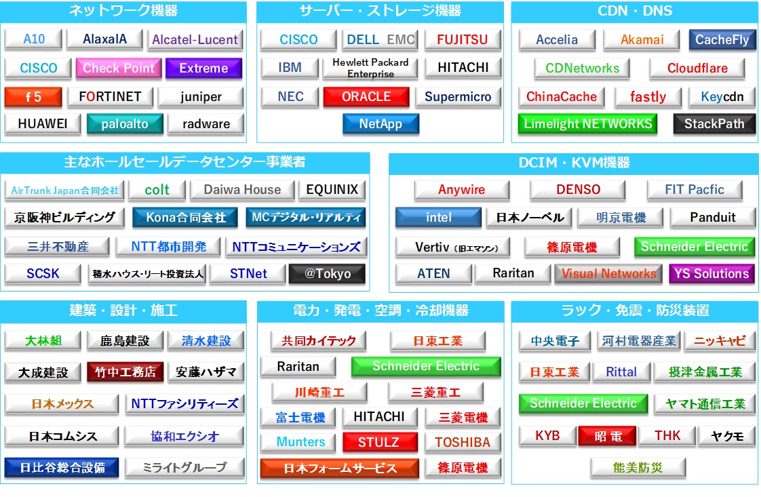Select the pink Check Point box
The width and height of the screenshot is (761, 497).
point(119,68)
